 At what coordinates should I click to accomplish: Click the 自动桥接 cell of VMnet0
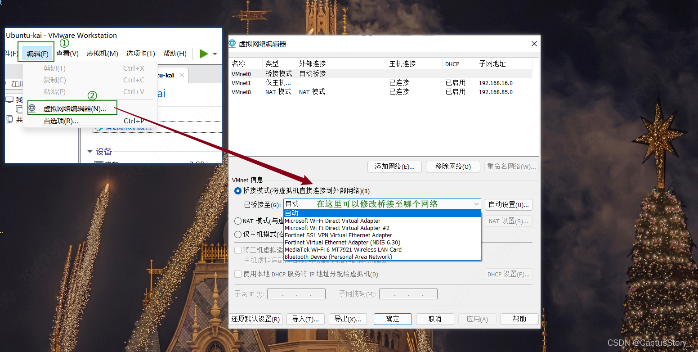click(313, 73)
